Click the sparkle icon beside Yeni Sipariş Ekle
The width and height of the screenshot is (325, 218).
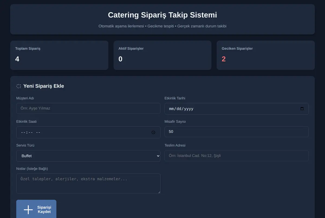pos(19,86)
